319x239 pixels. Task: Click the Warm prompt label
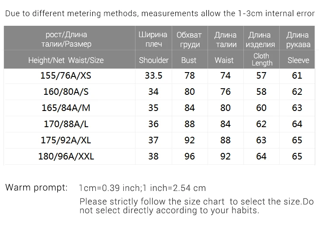coord(36,187)
